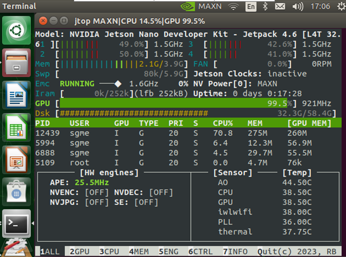This screenshot has width=346, height=257.
Task: Click the NVENC [OFF] status
Action: click(x=97, y=192)
